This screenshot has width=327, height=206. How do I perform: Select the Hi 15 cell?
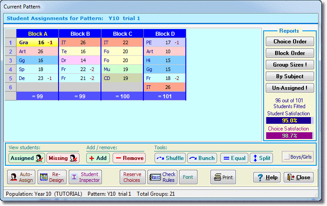(165, 60)
